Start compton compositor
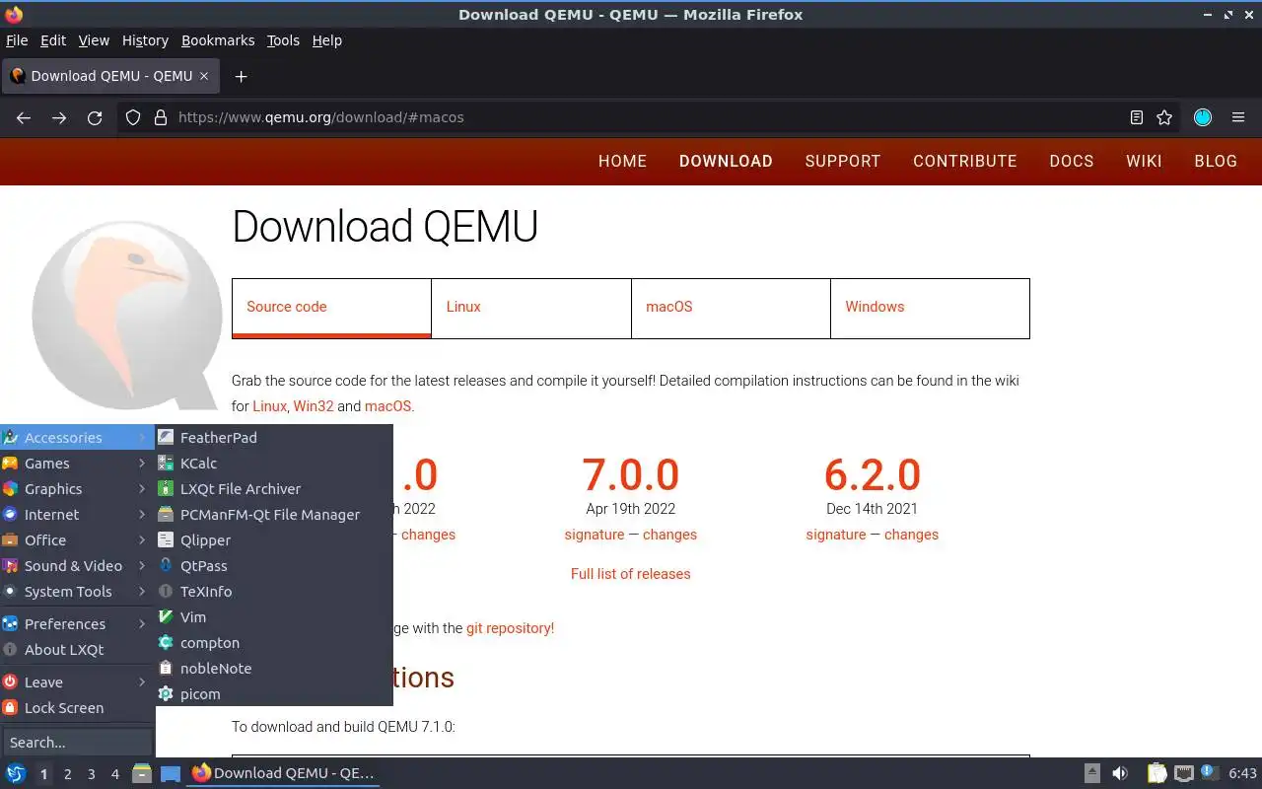Viewport: 1262px width, 789px height. coord(274,643)
